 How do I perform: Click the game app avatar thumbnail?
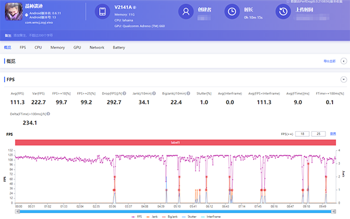pos(14,12)
